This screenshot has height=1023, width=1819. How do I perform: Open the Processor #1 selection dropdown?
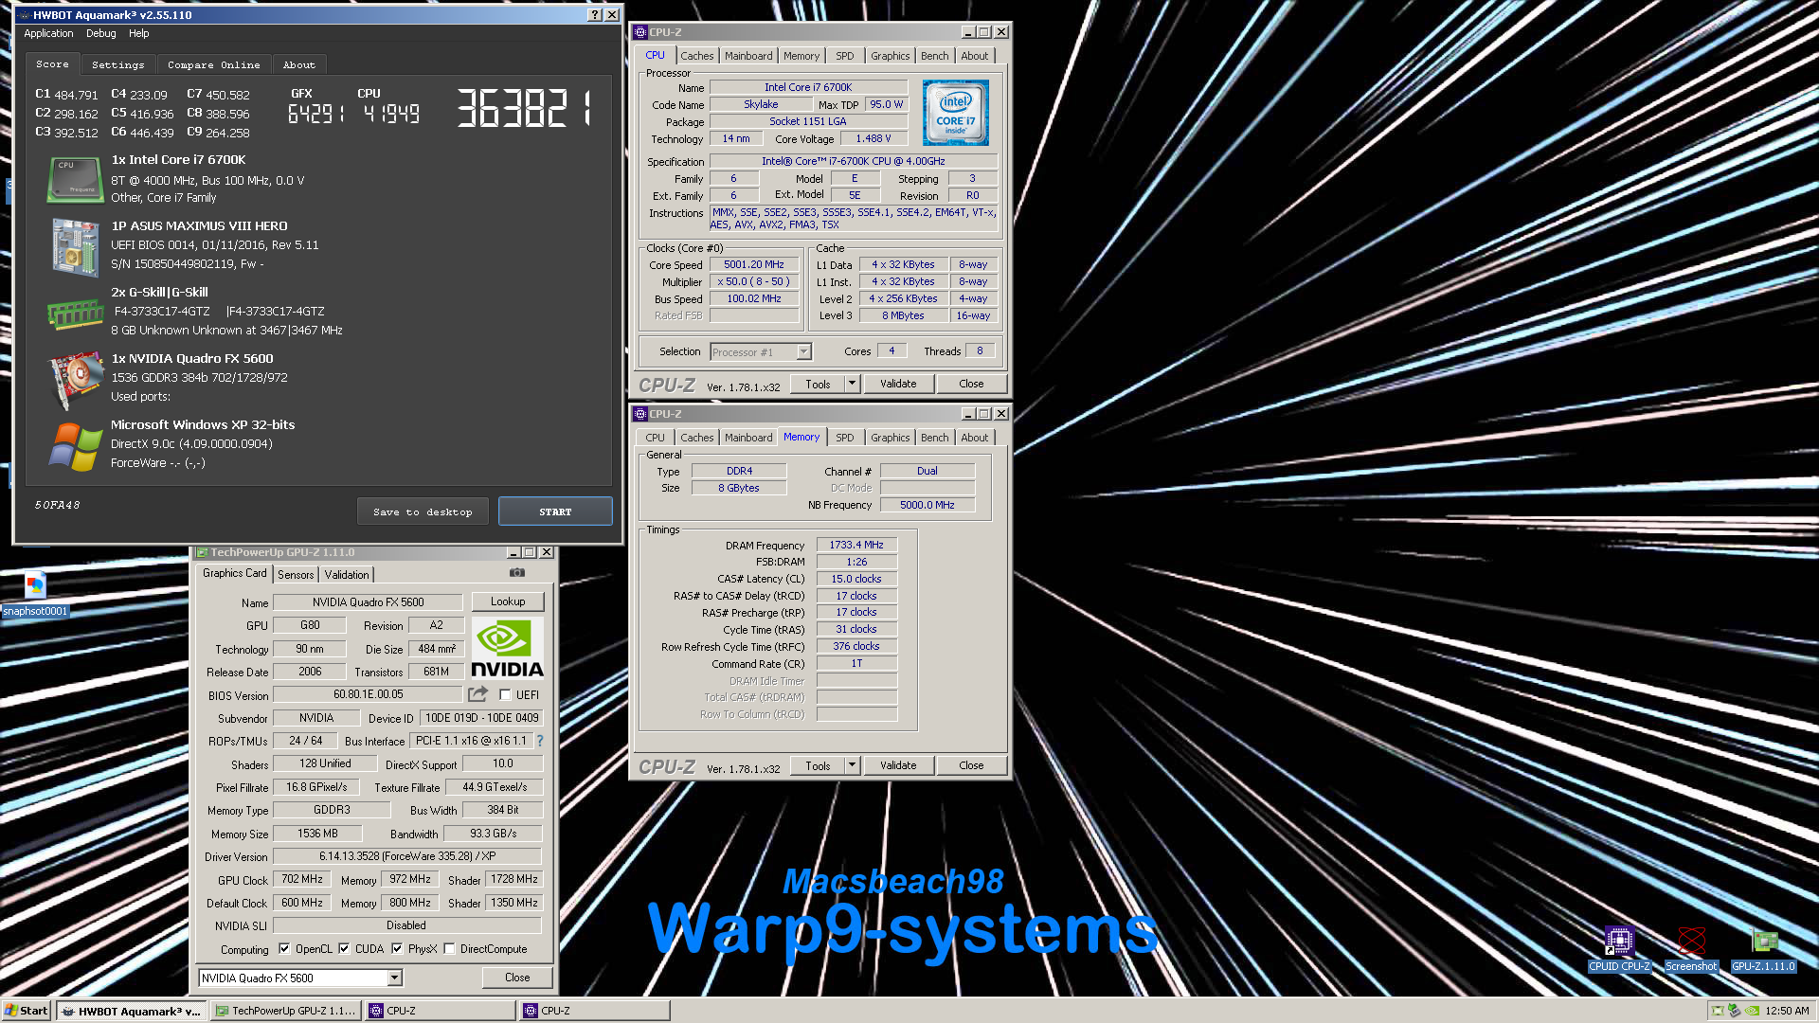(x=803, y=351)
